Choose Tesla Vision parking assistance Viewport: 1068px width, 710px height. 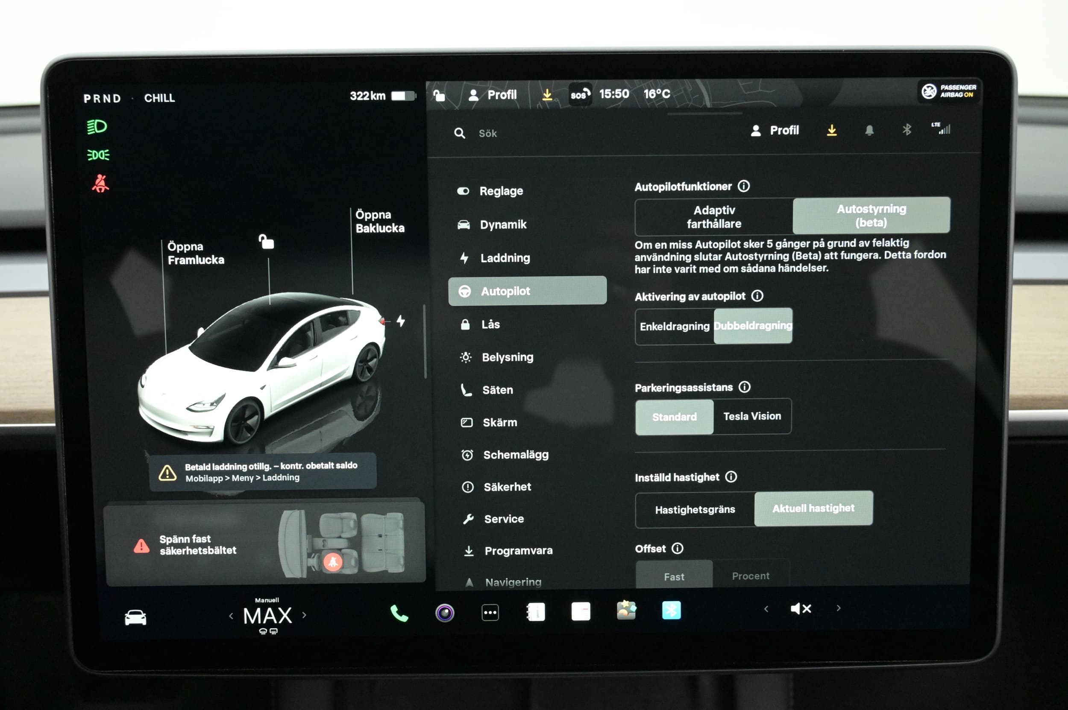(x=752, y=416)
